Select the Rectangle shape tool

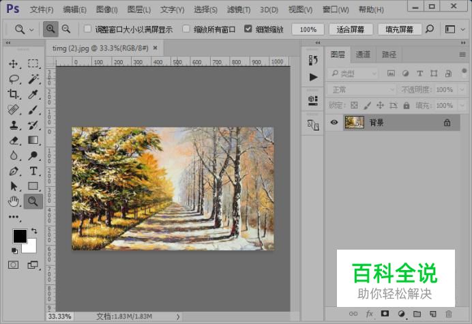(x=33, y=186)
